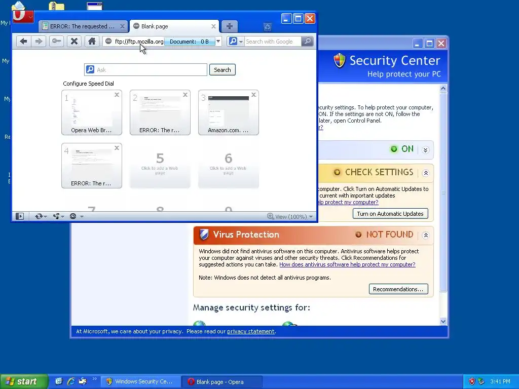Click the ftp.mozilla.org address field
Viewport: 519px width, 389px height.
(139, 42)
